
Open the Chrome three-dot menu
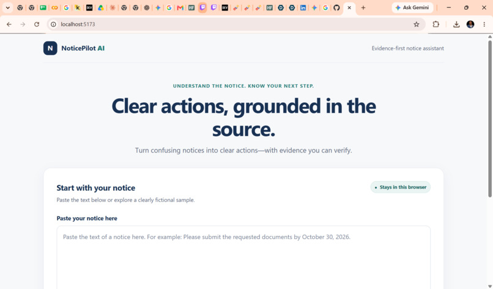[x=484, y=24]
